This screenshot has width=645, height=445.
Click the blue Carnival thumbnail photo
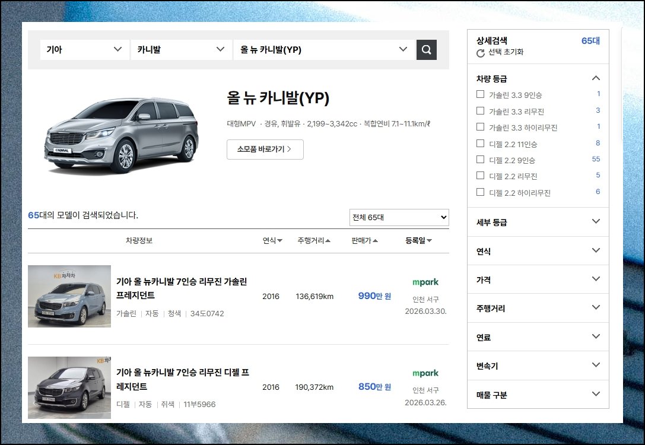[69, 296]
